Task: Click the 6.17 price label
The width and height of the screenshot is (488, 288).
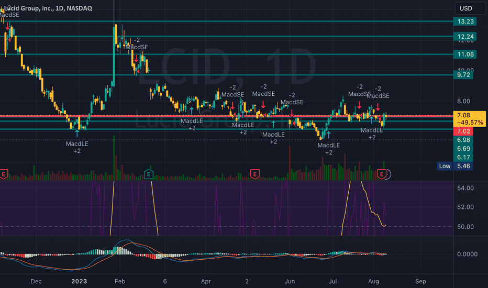Action: [x=463, y=157]
